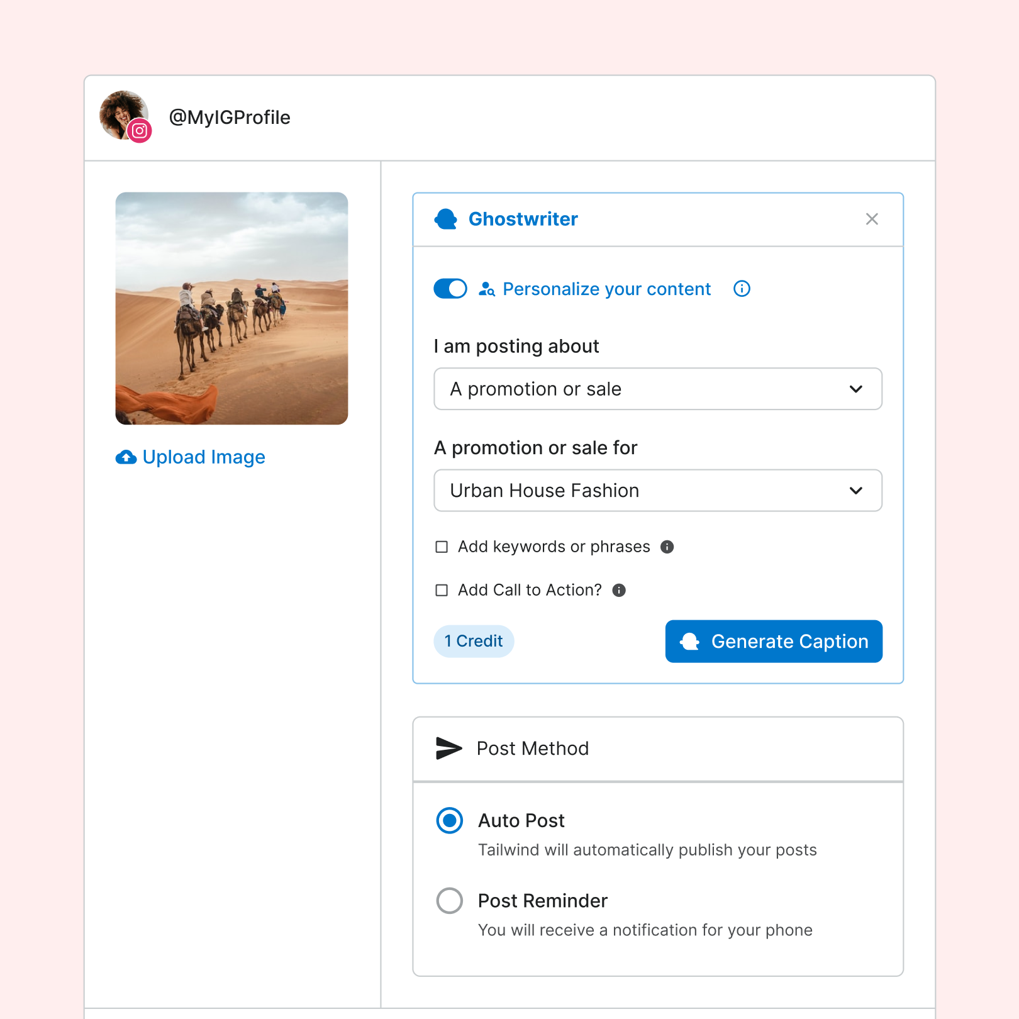
Task: Check the Add Call to Action checkbox
Action: click(442, 590)
